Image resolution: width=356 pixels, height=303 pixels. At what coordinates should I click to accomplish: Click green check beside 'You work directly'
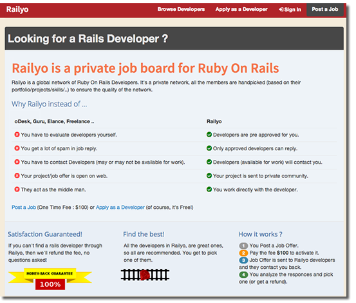click(209, 190)
